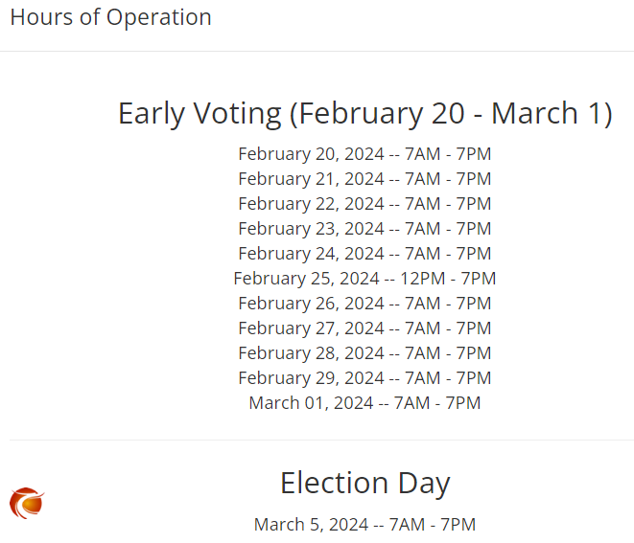Select the February 24, 2024 hours line

point(364,254)
